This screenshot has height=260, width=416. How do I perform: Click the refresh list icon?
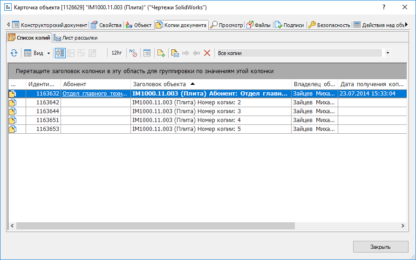14,53
